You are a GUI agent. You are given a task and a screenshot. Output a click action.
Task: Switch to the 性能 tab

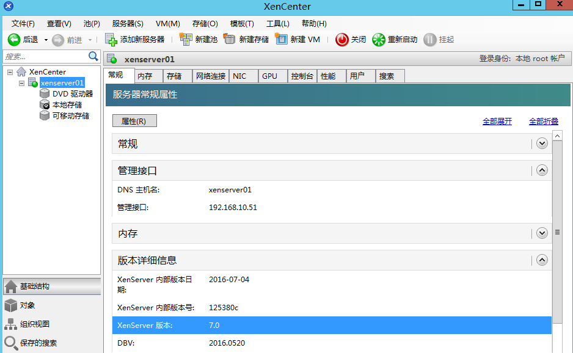pyautogui.click(x=332, y=76)
